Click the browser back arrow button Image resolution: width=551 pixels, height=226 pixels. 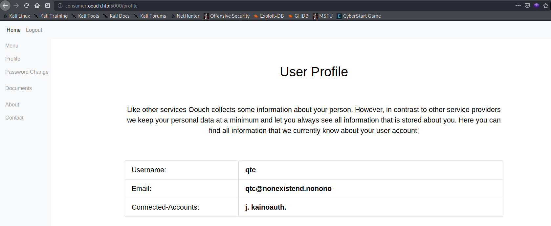[5, 6]
